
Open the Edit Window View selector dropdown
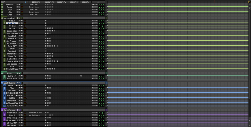point(3,2)
